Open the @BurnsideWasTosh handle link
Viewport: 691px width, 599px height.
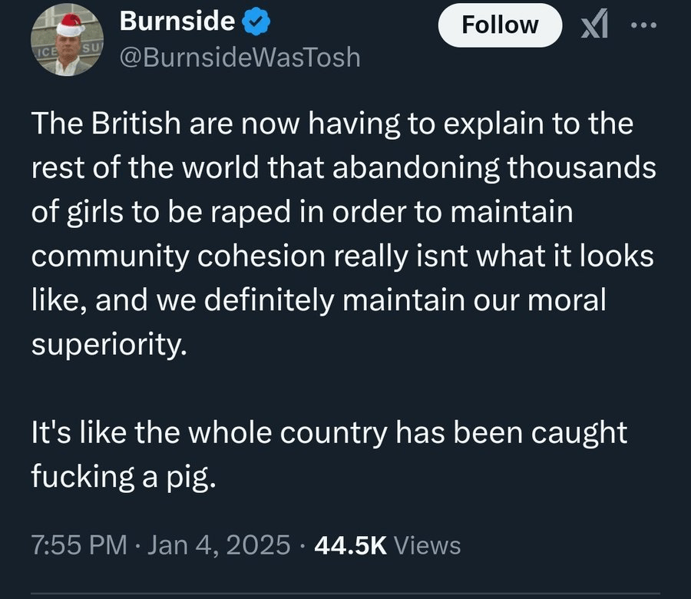coord(240,57)
